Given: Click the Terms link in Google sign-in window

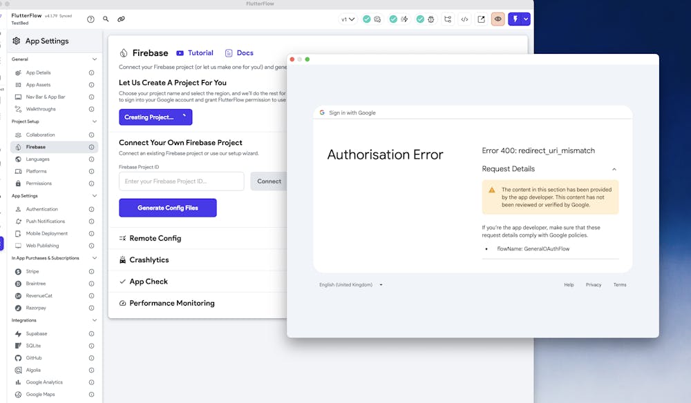Looking at the screenshot, I should point(620,284).
